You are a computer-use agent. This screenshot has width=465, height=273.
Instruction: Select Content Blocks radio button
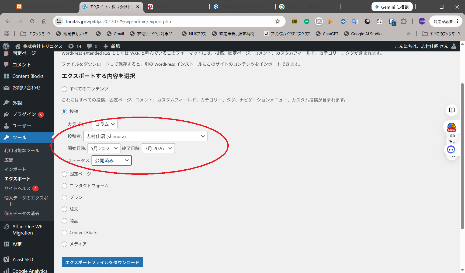64,233
